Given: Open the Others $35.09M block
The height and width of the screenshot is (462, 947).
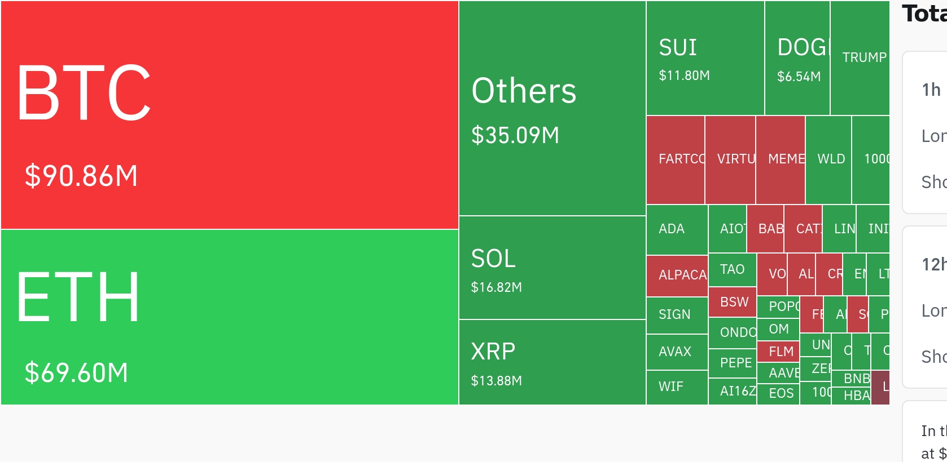Looking at the screenshot, I should (x=553, y=108).
